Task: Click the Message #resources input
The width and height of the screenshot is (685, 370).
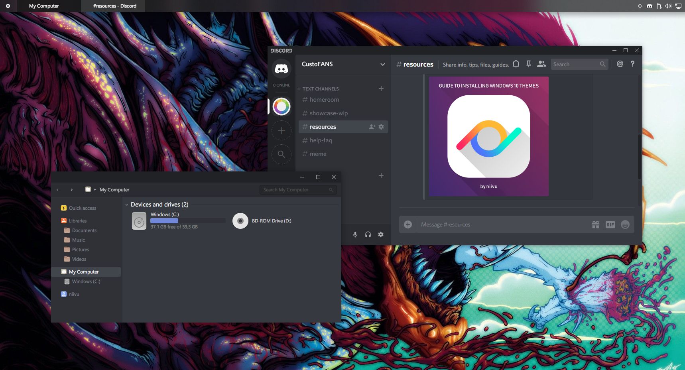Action: [x=502, y=224]
